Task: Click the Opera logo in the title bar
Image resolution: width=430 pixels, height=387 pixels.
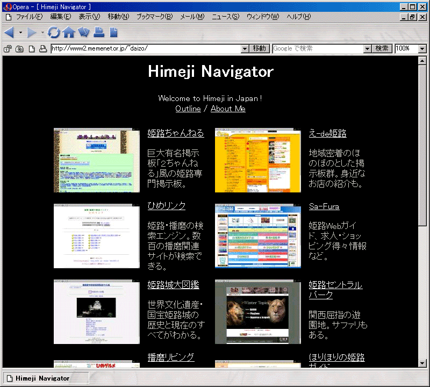Action: point(7,7)
